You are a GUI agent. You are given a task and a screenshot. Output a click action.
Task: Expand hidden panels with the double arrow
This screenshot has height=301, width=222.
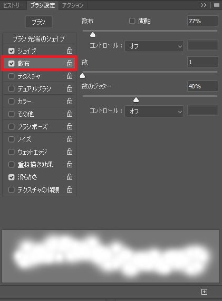tap(204, 5)
